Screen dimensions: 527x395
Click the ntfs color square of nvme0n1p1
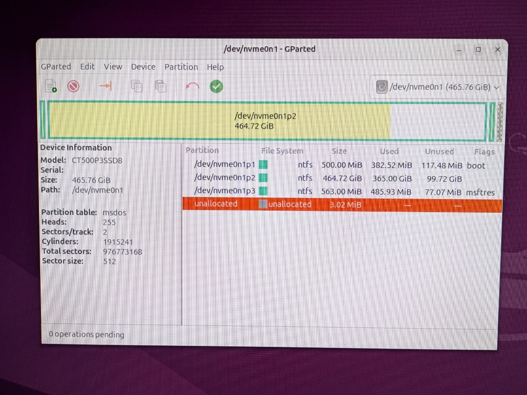click(x=263, y=165)
